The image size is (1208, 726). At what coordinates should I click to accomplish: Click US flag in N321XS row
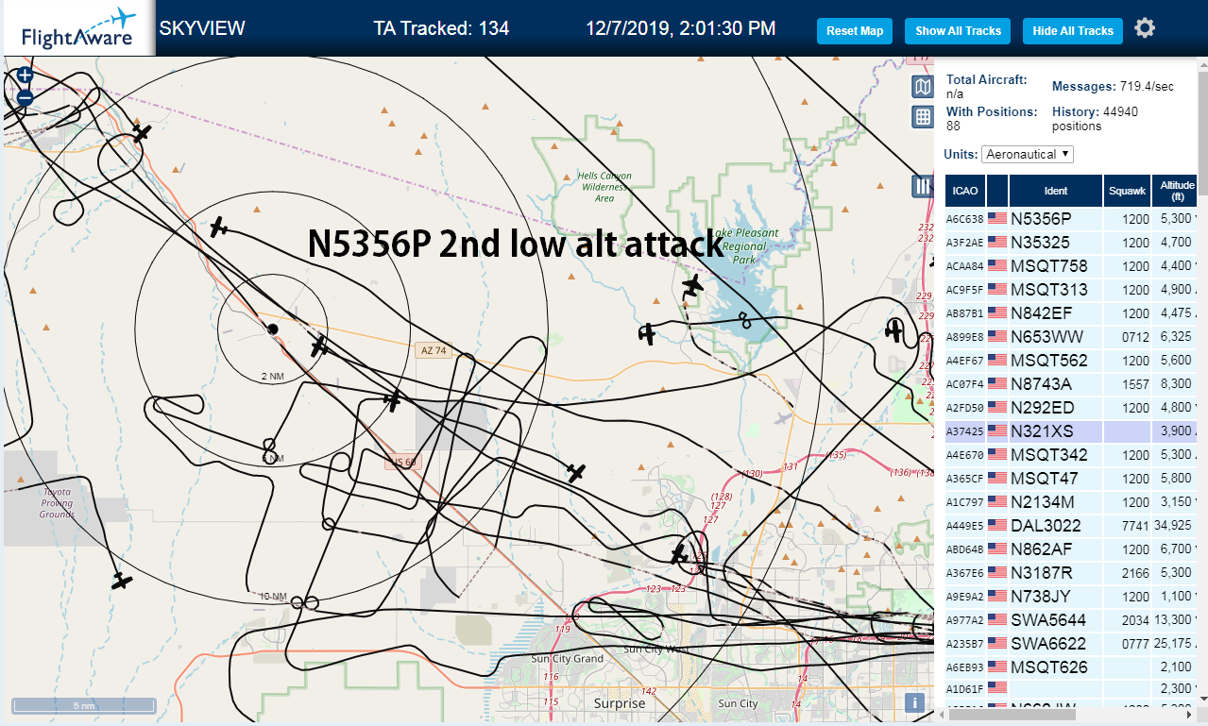coord(996,431)
